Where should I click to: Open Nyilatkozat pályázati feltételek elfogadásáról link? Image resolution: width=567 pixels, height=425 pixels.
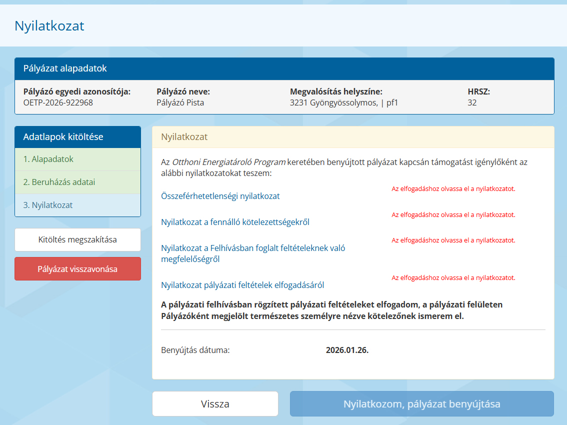[242, 285]
